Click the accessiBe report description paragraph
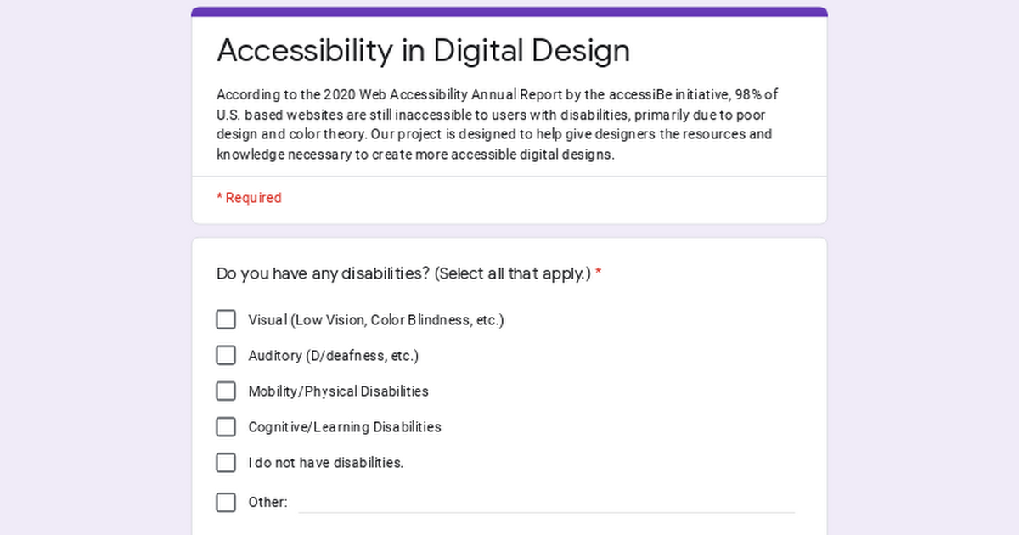The width and height of the screenshot is (1019, 535). click(498, 124)
